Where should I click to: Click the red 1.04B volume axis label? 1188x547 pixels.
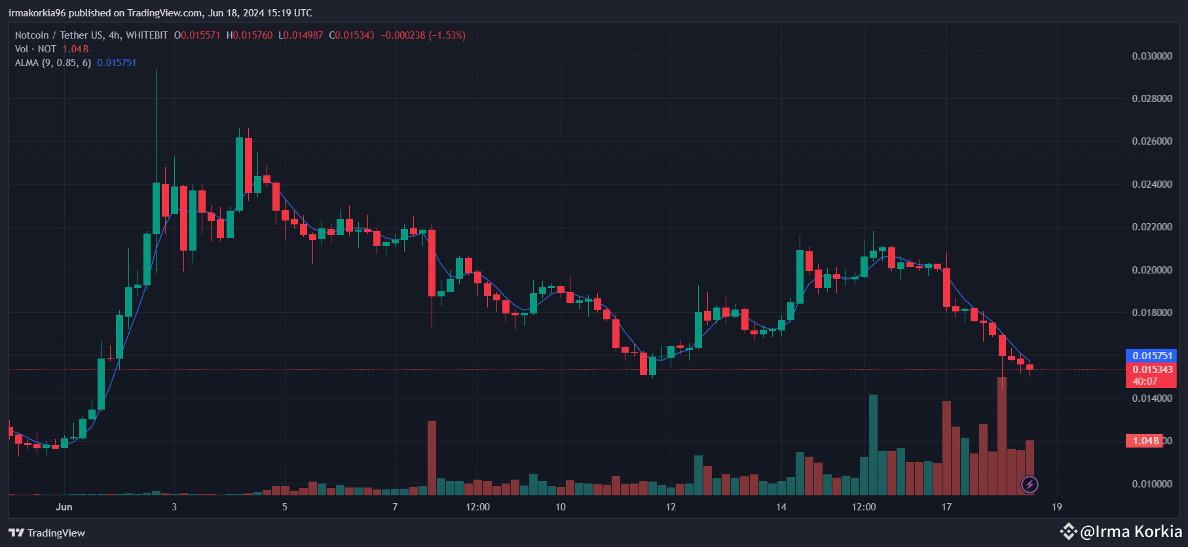(1145, 440)
